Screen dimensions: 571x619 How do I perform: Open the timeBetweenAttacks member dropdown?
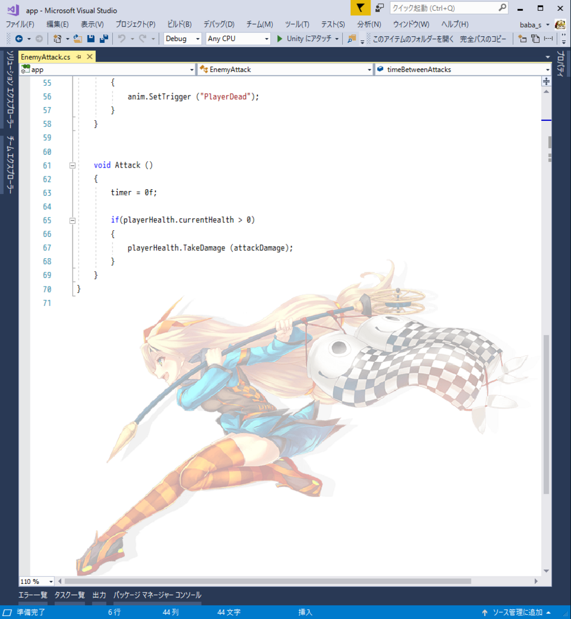tap(463, 70)
